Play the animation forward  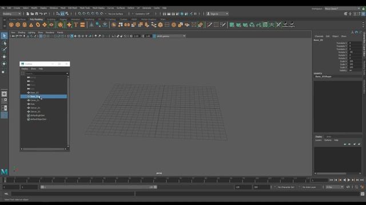pyautogui.click(x=349, y=180)
